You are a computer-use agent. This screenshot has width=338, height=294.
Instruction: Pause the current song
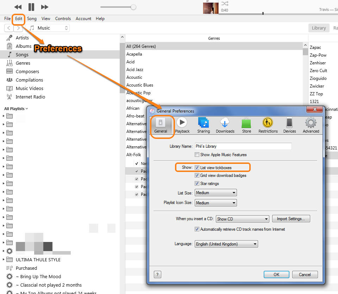(x=31, y=7)
